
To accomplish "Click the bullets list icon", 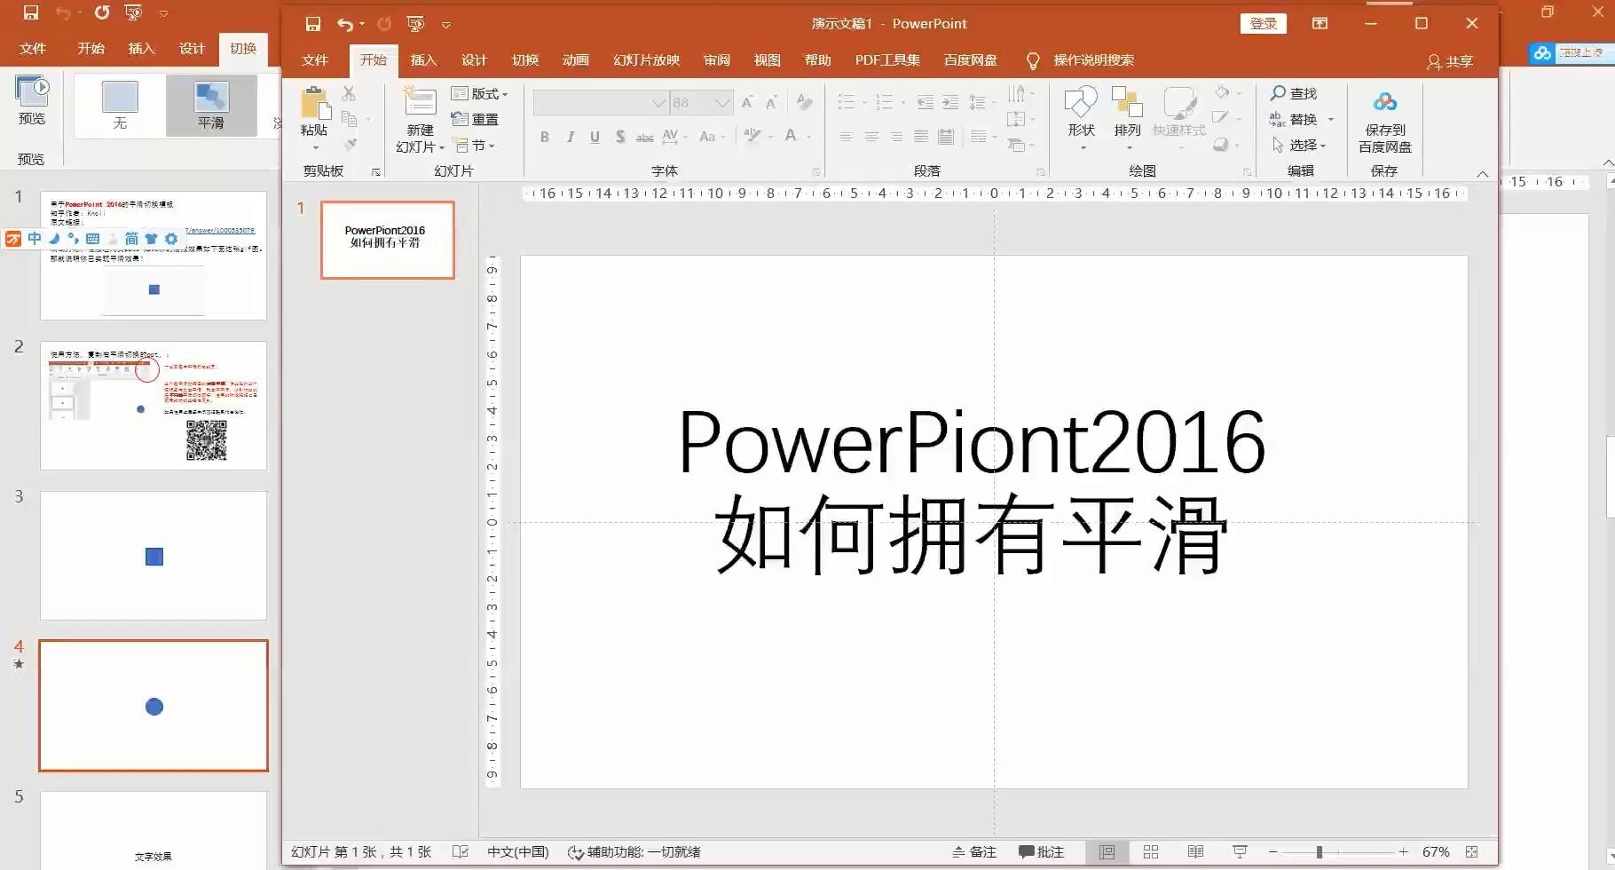I will 847,102.
